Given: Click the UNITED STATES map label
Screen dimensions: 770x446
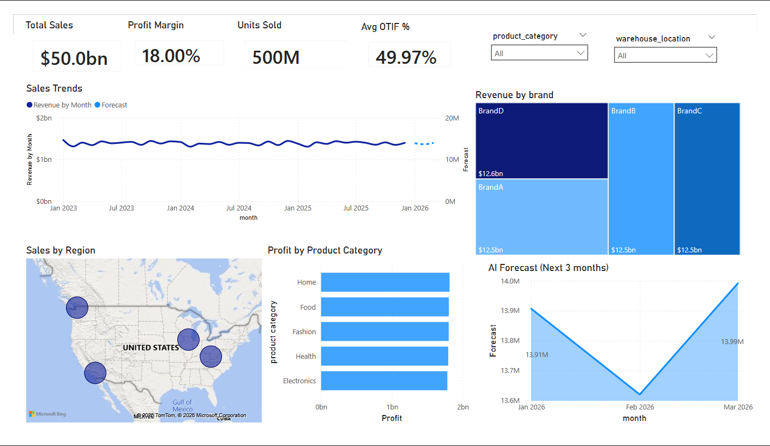Looking at the screenshot, I should [151, 347].
